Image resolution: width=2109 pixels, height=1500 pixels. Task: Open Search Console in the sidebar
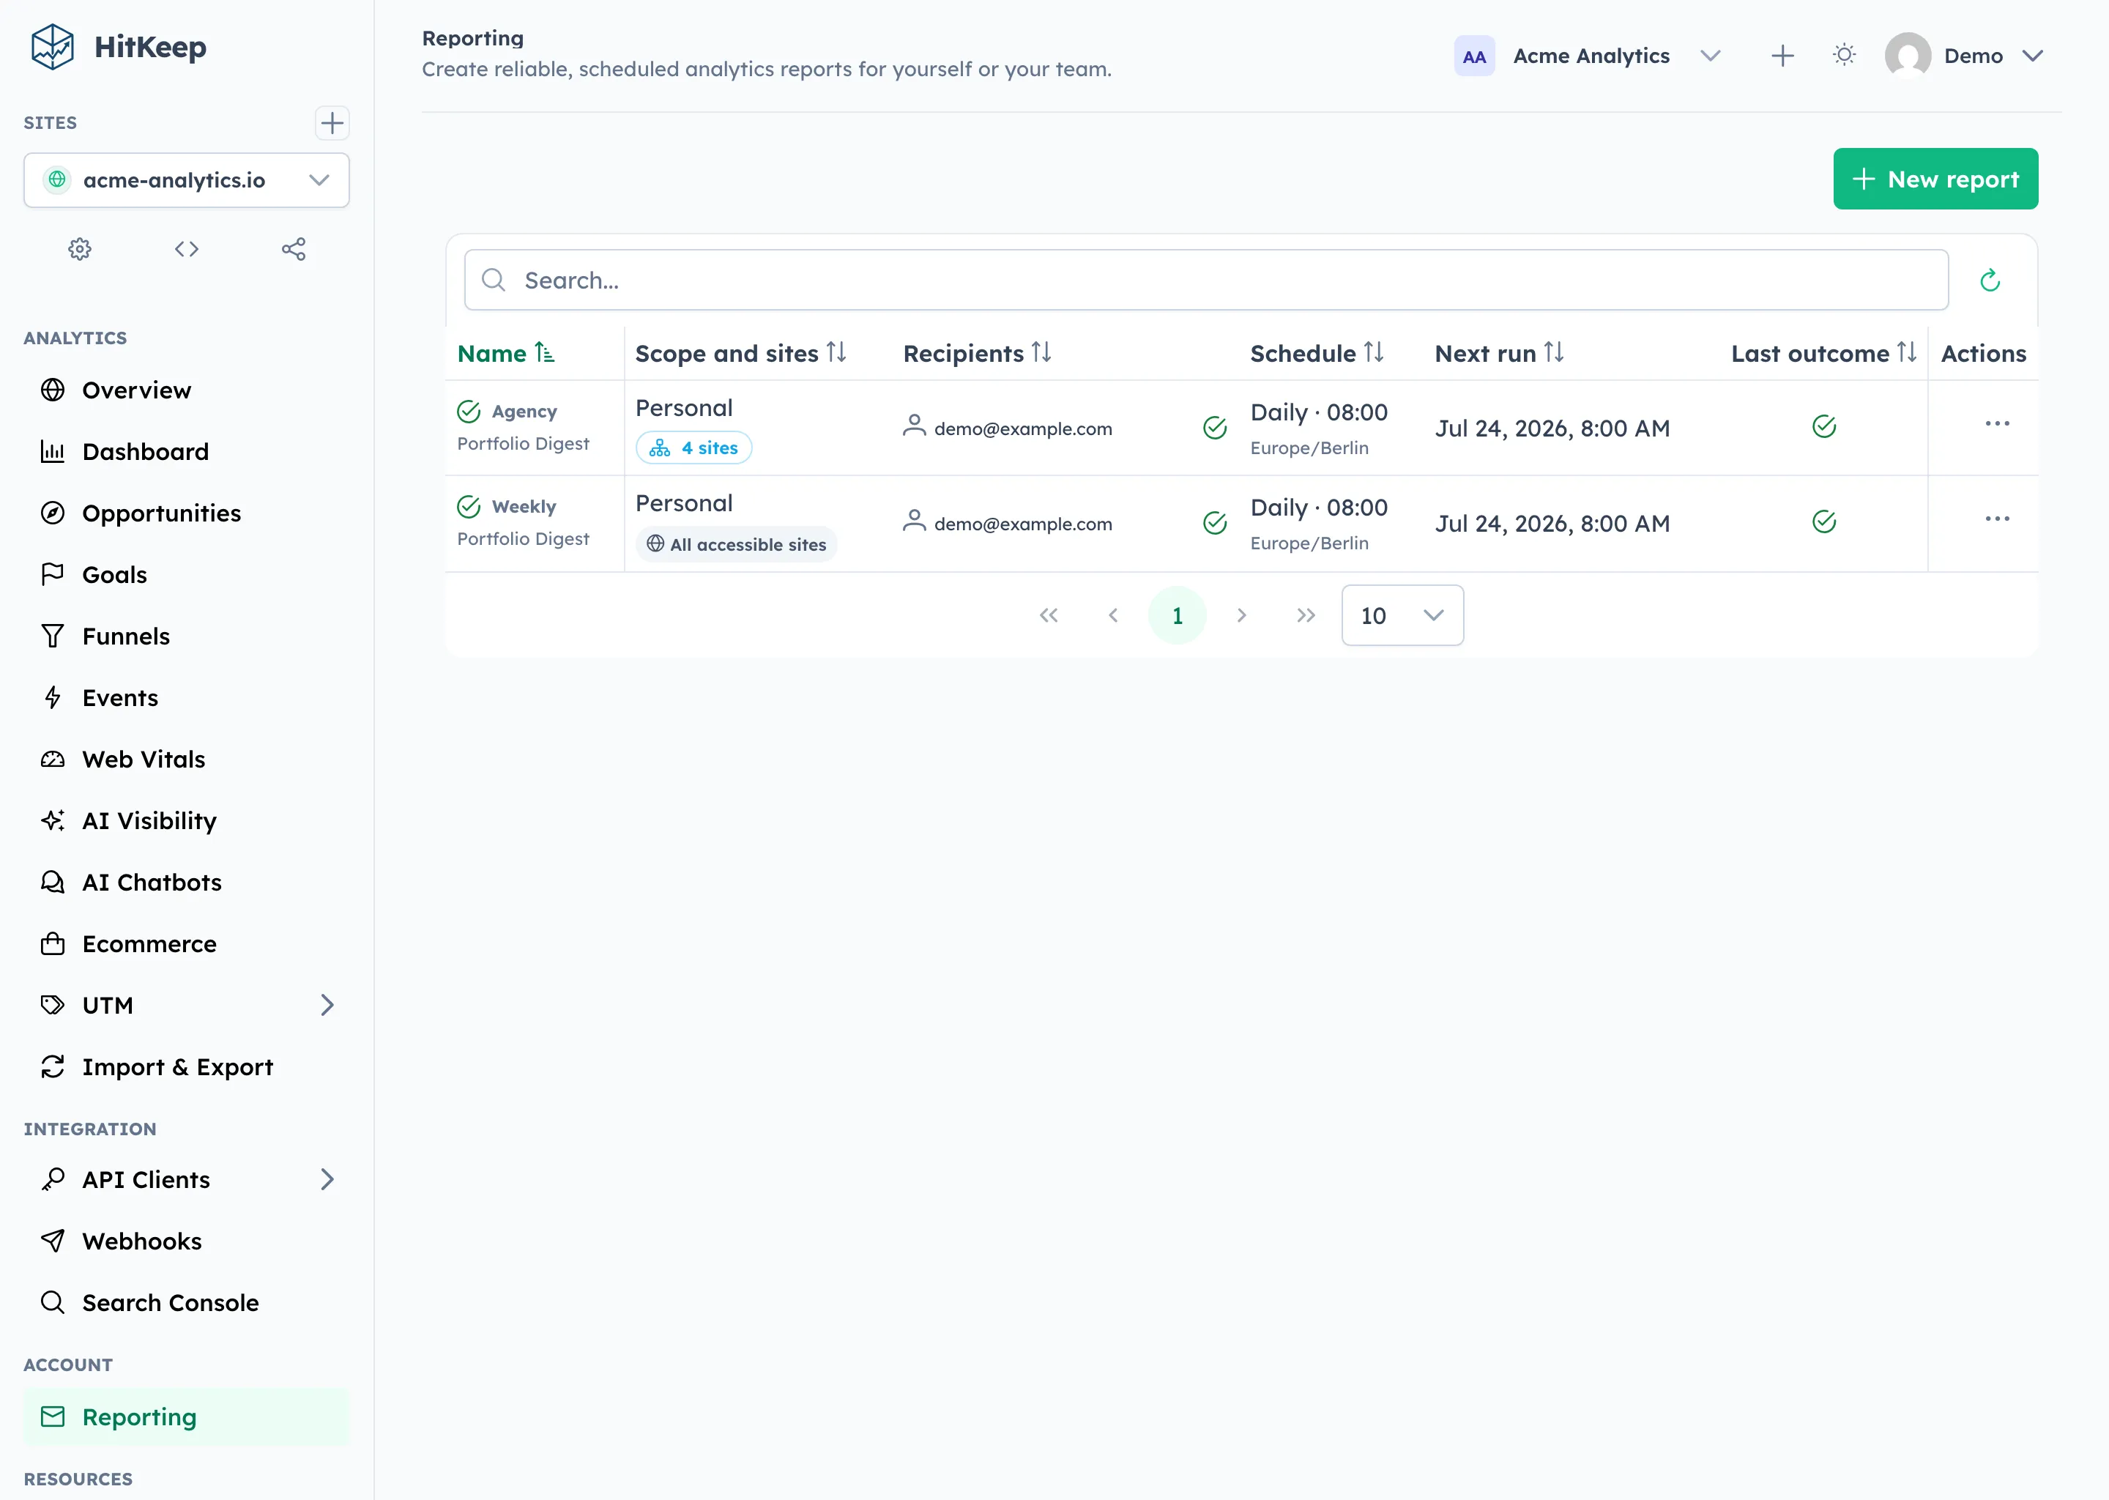coord(187,1302)
